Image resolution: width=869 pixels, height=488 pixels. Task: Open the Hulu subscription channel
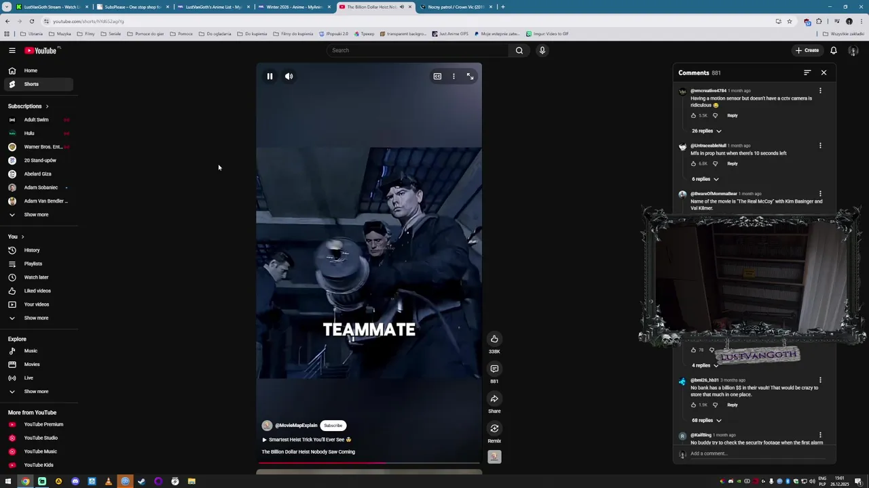[38, 134]
